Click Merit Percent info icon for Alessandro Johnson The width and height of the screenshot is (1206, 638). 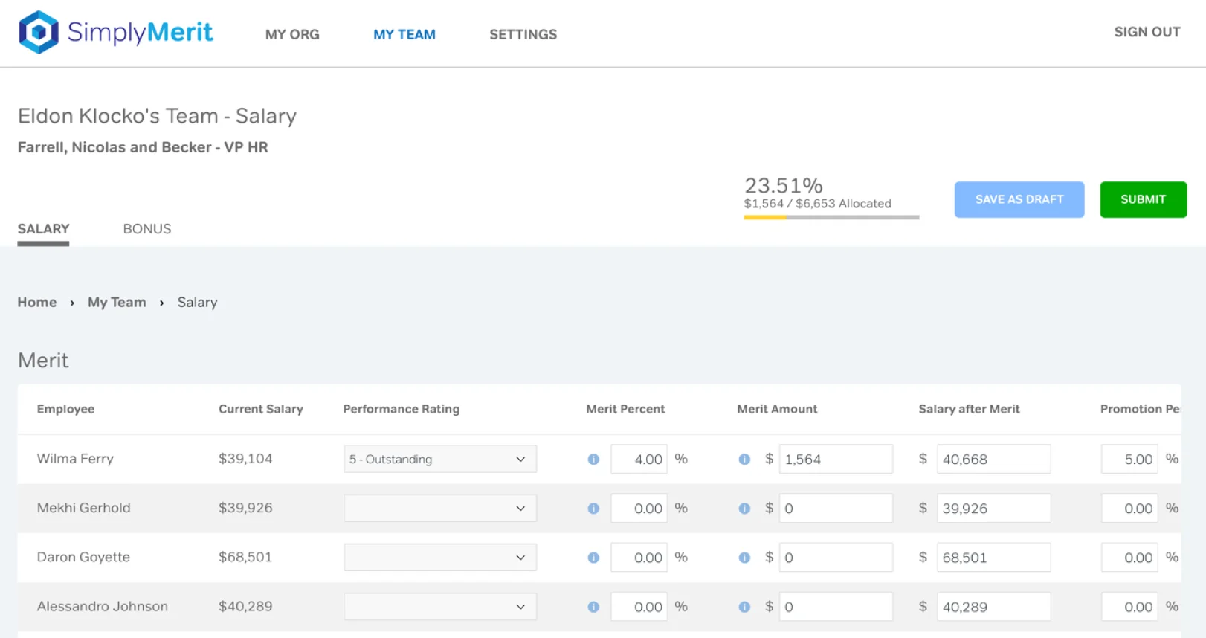point(593,607)
